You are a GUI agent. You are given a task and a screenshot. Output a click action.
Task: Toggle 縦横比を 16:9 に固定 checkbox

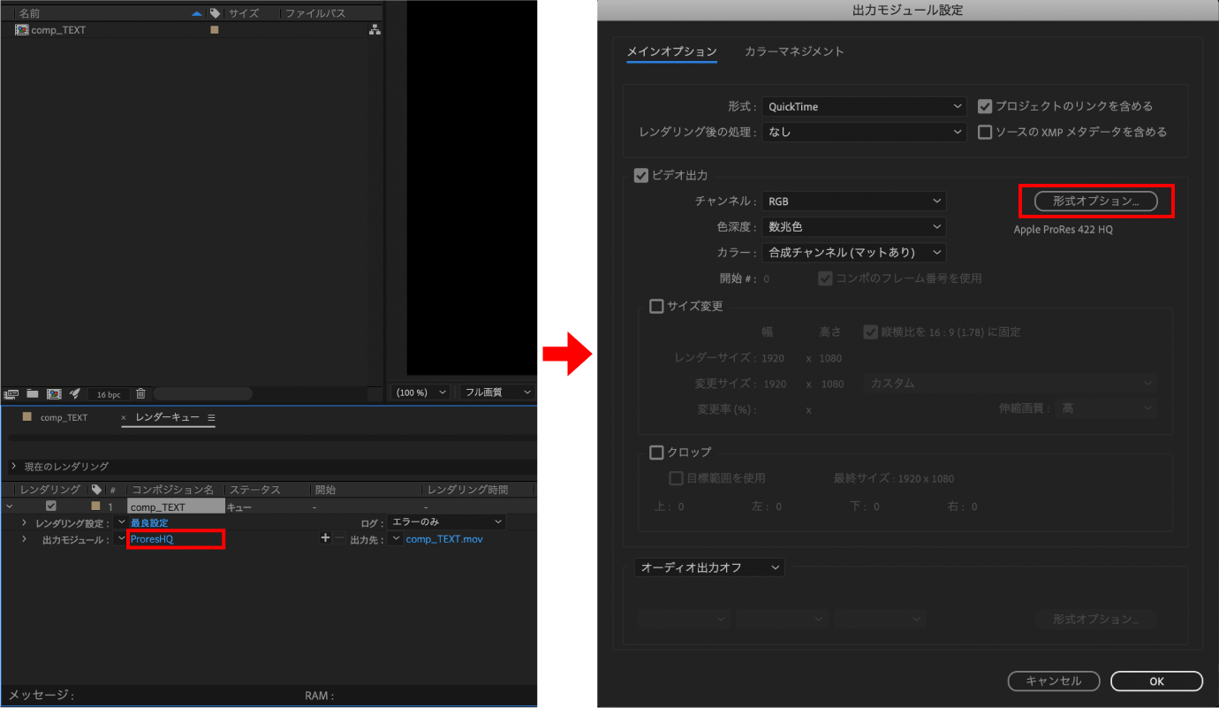(x=870, y=331)
